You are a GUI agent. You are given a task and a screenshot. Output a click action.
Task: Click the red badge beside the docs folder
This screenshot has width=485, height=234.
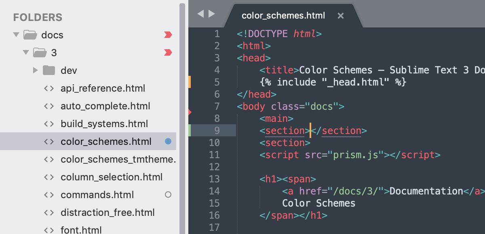pos(168,35)
